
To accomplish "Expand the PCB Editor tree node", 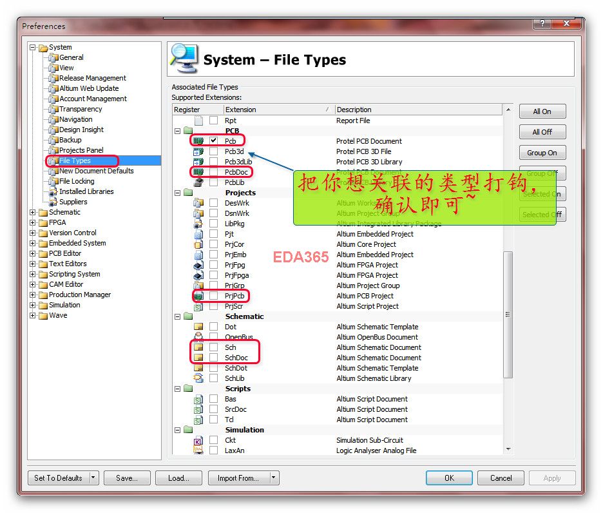I will coord(33,254).
